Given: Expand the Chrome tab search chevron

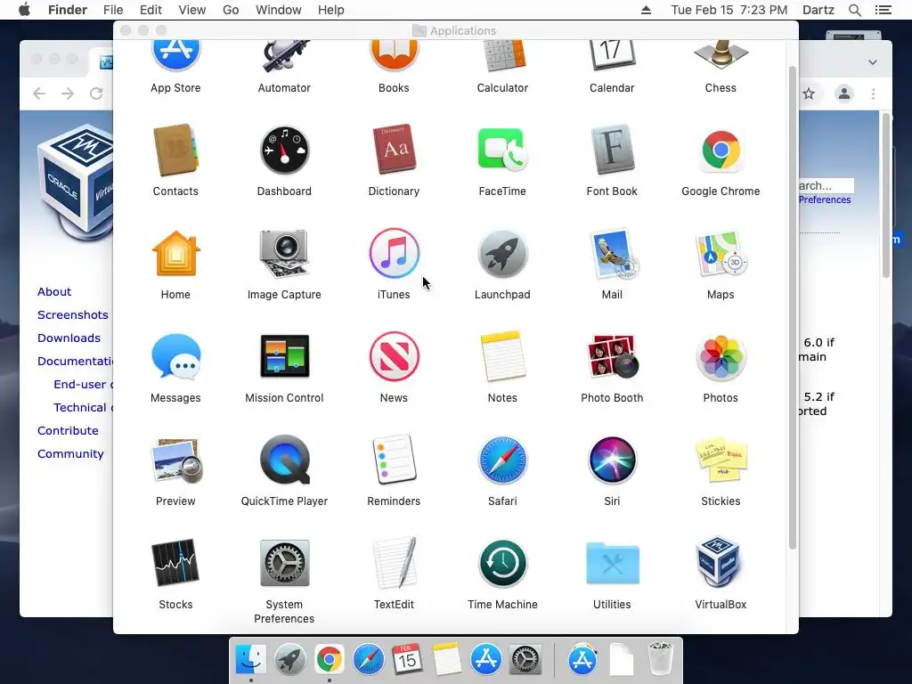Looking at the screenshot, I should [873, 62].
